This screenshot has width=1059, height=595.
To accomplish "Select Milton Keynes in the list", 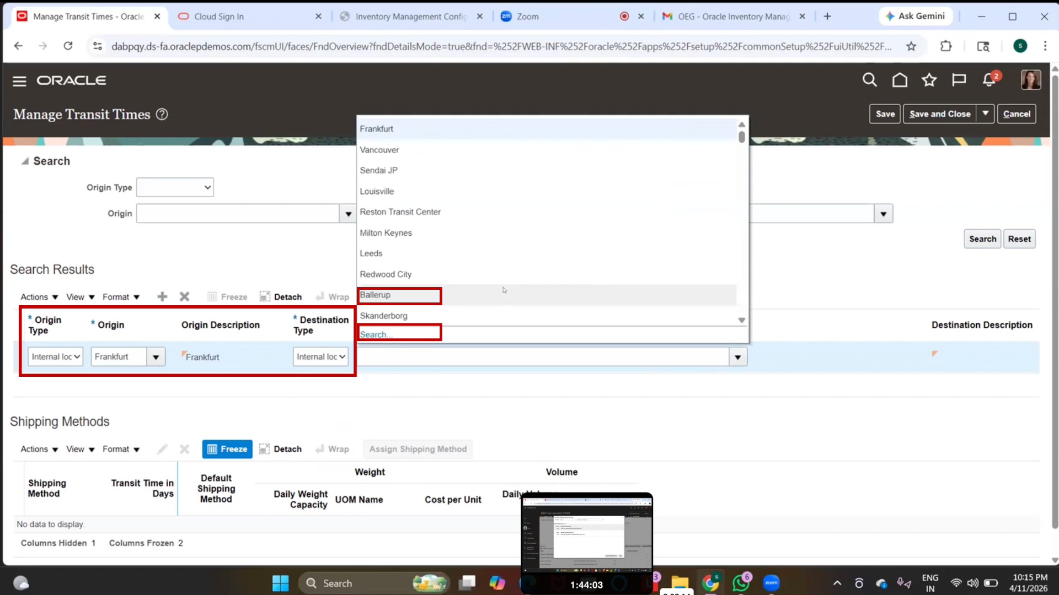I will pos(547,233).
